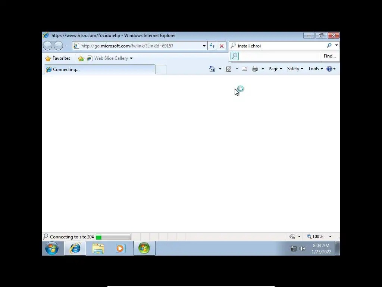
Task: Open the recent pages dropdown arrow
Action: 66,46
